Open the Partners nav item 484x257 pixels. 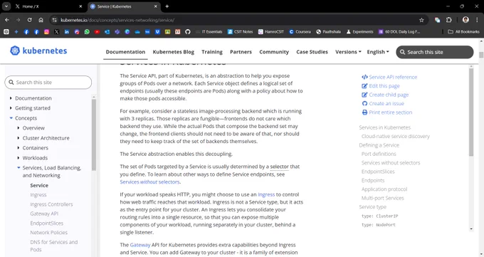click(241, 52)
